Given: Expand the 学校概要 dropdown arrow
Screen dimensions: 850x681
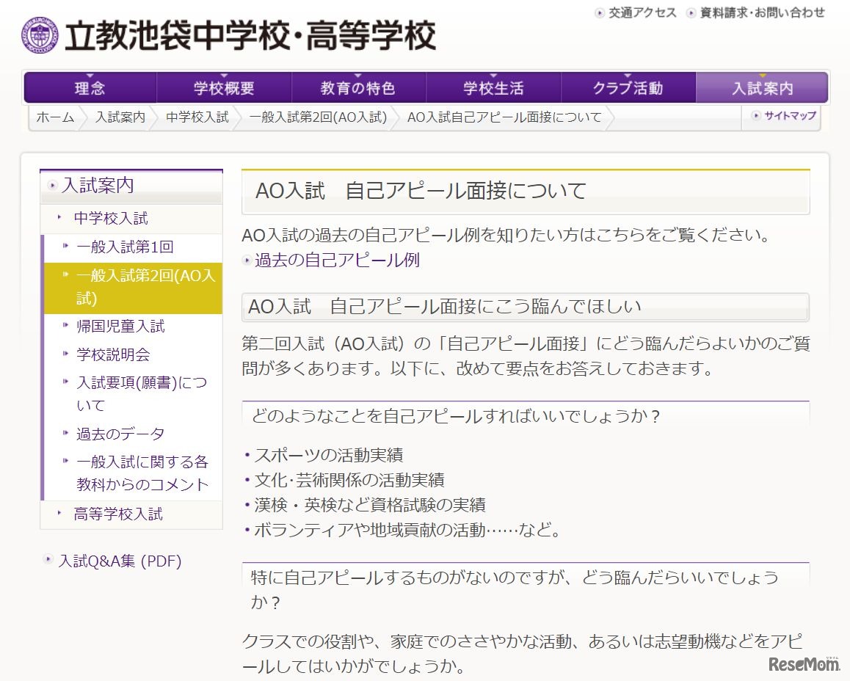Looking at the screenshot, I should pyautogui.click(x=223, y=74).
